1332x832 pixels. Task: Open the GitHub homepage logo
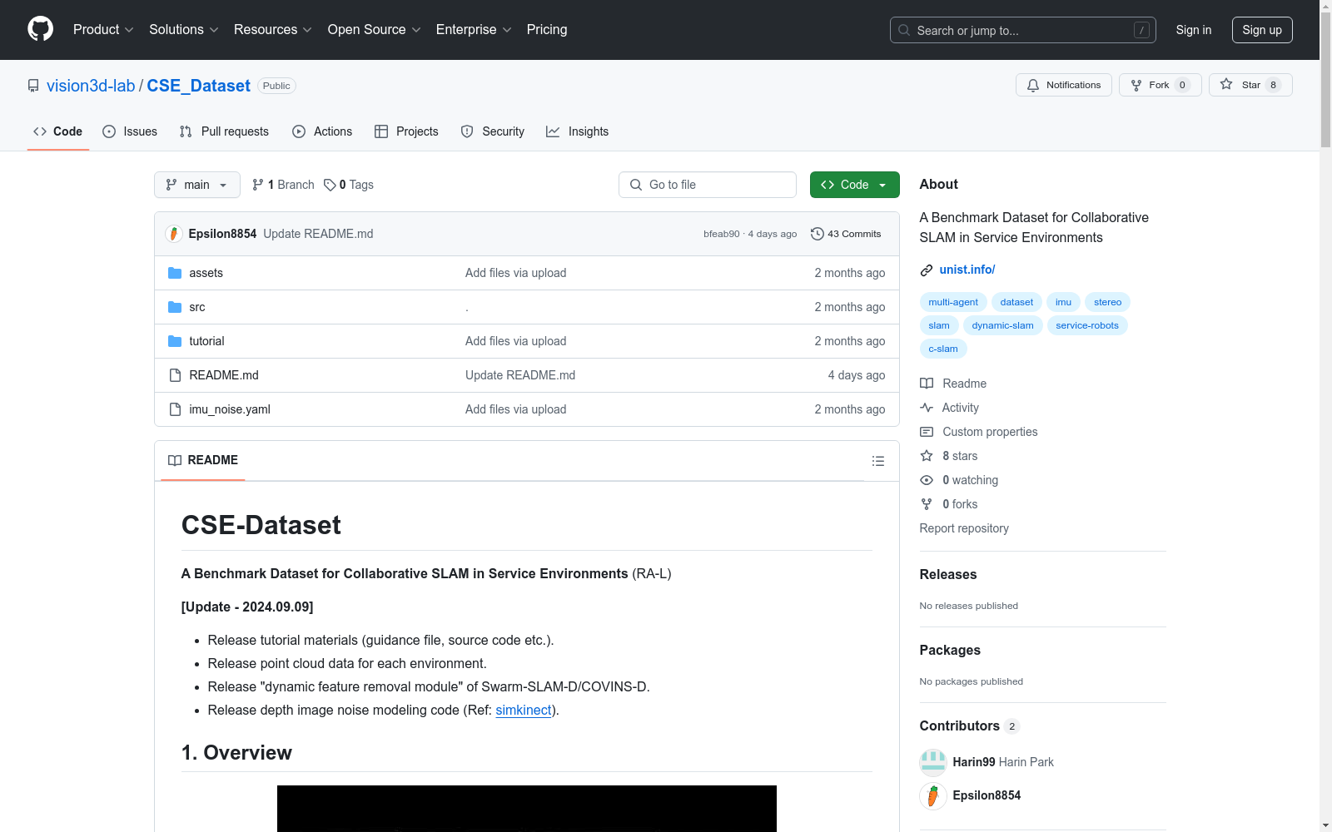pos(40,29)
